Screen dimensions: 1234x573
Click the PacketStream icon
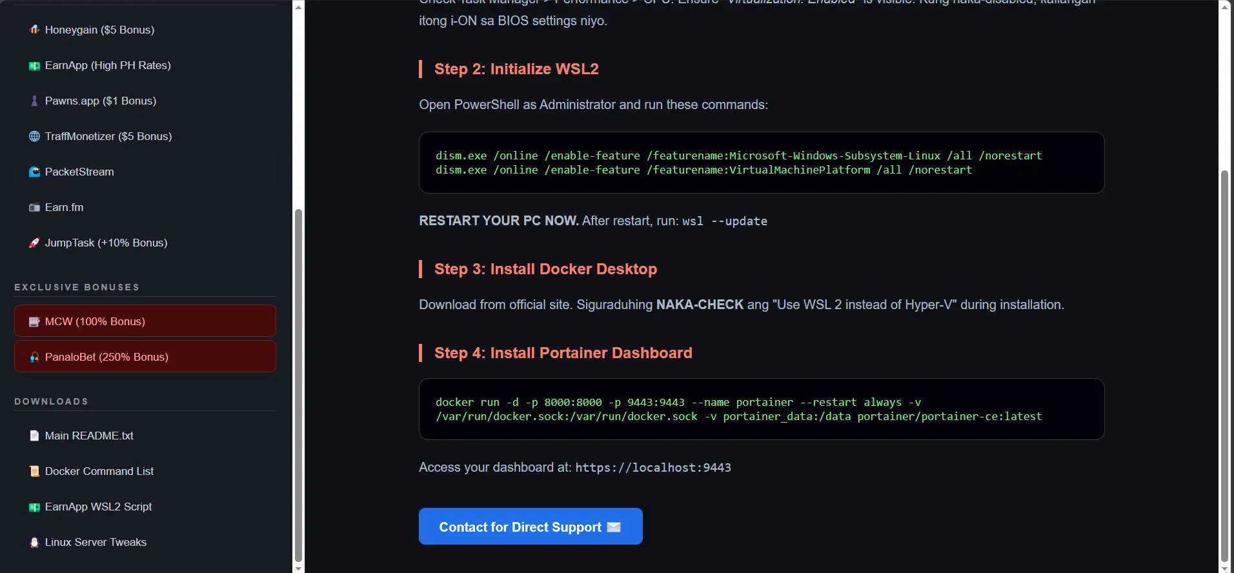tap(34, 172)
